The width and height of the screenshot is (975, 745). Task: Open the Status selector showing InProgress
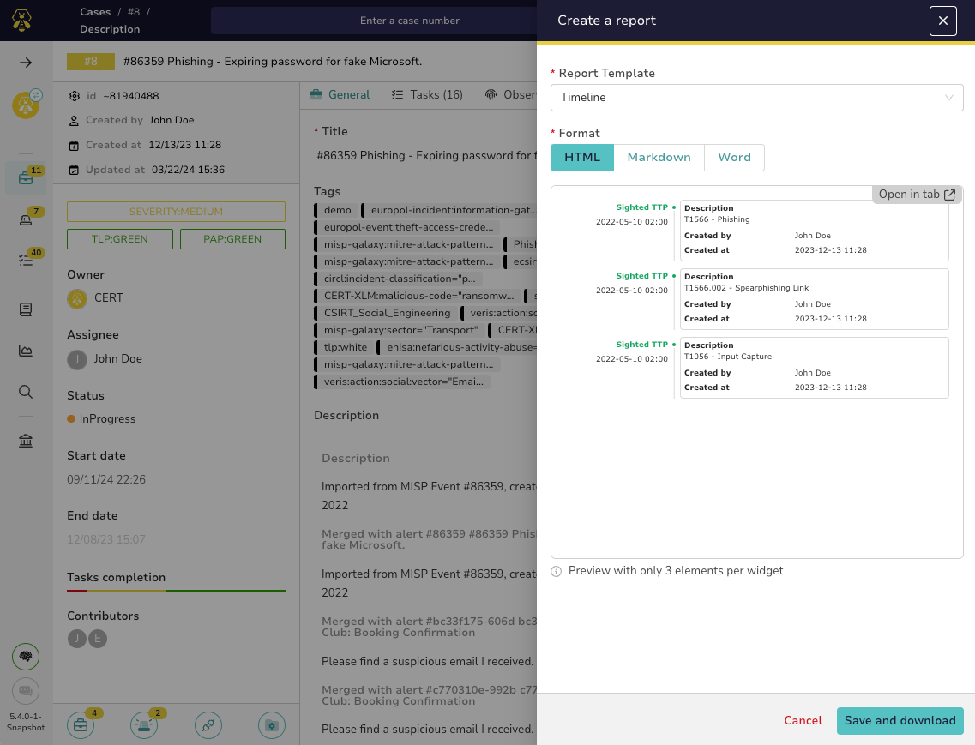107,418
